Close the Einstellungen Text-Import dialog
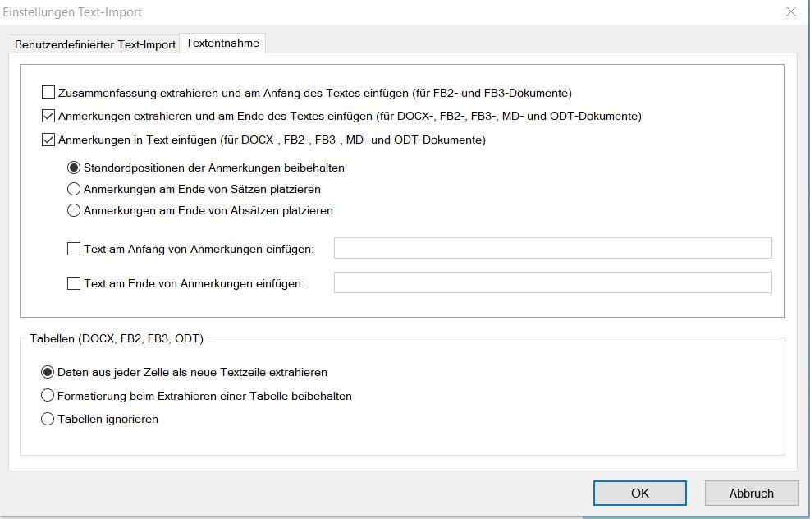Image resolution: width=810 pixels, height=519 pixels. pos(791,11)
